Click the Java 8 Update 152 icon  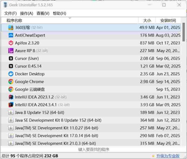pyautogui.click(x=11, y=112)
